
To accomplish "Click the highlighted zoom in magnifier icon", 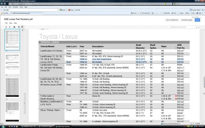I will (22, 27).
